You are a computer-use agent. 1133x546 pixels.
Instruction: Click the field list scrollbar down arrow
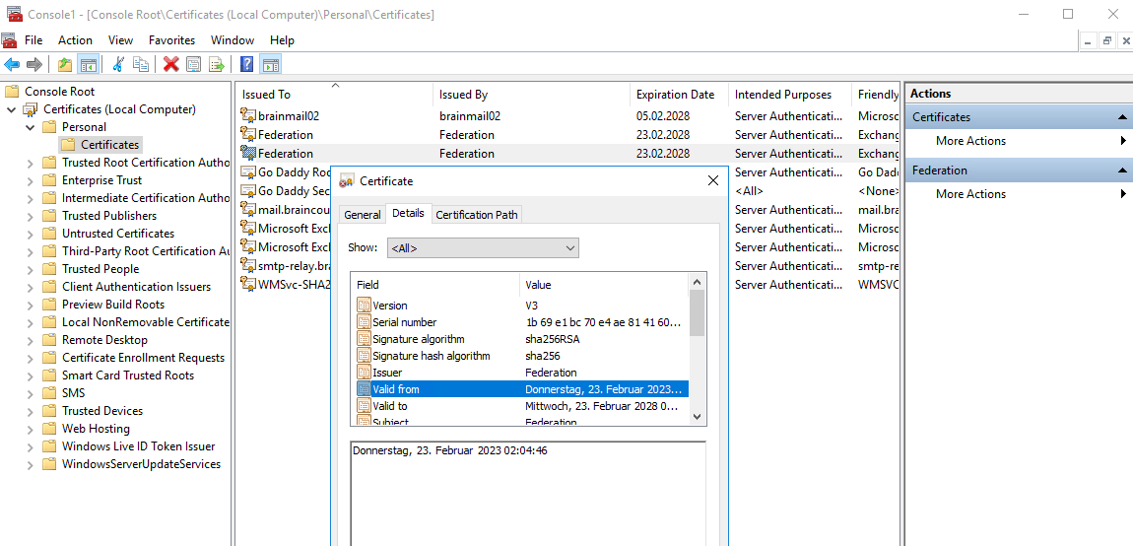click(x=697, y=417)
